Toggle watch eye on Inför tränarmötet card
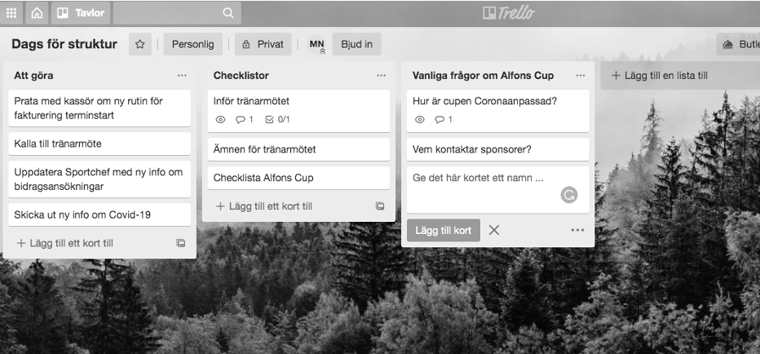 coord(220,119)
